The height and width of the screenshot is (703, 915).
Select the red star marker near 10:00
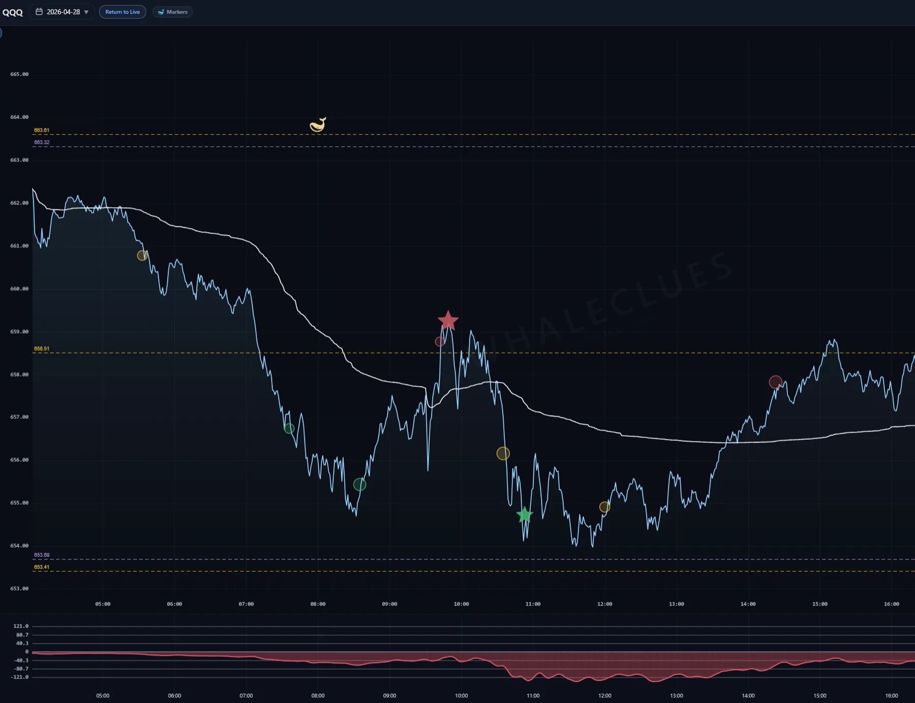(448, 321)
